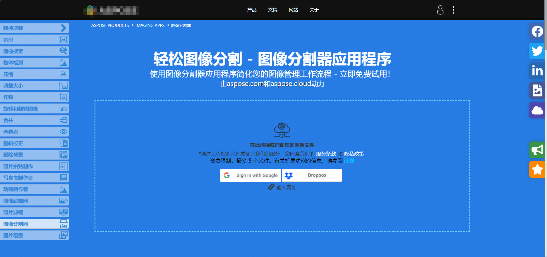Click the 照片滤镜 filter icon
547x257 pixels.
coord(64,212)
